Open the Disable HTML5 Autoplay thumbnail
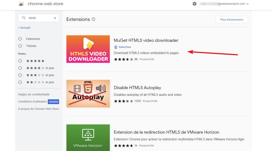The width and height of the screenshot is (272, 151). (x=88, y=93)
